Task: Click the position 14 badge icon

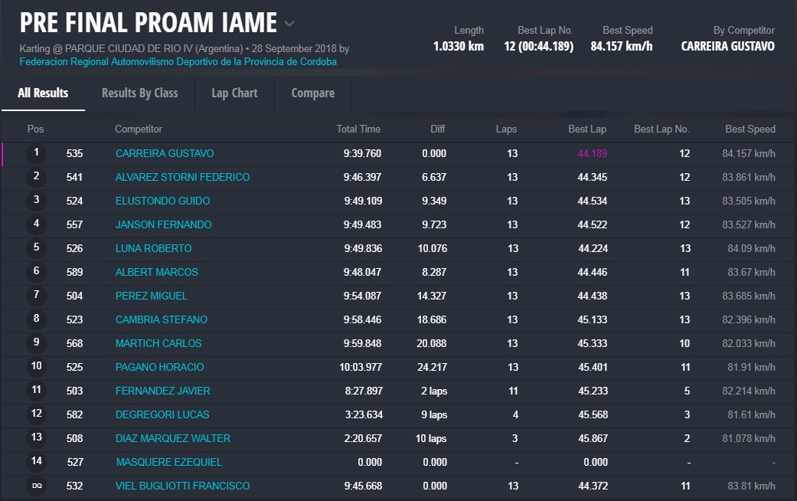Action: pyautogui.click(x=36, y=462)
